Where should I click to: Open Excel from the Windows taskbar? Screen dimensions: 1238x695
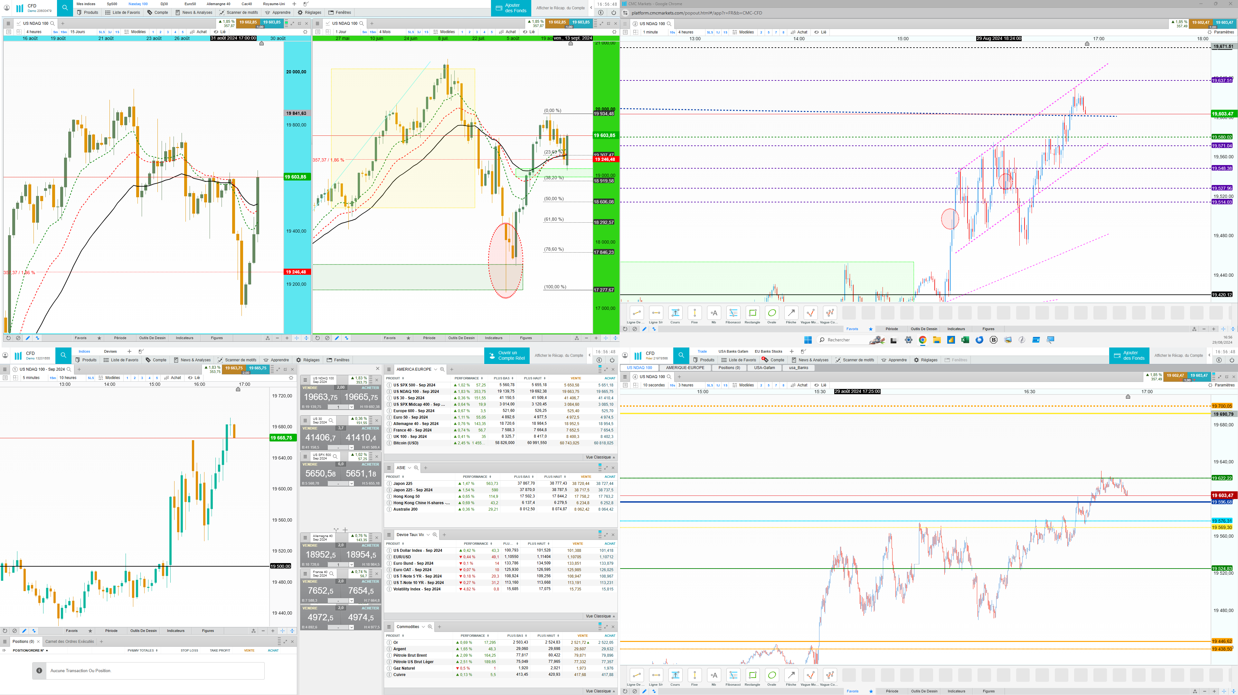point(965,340)
